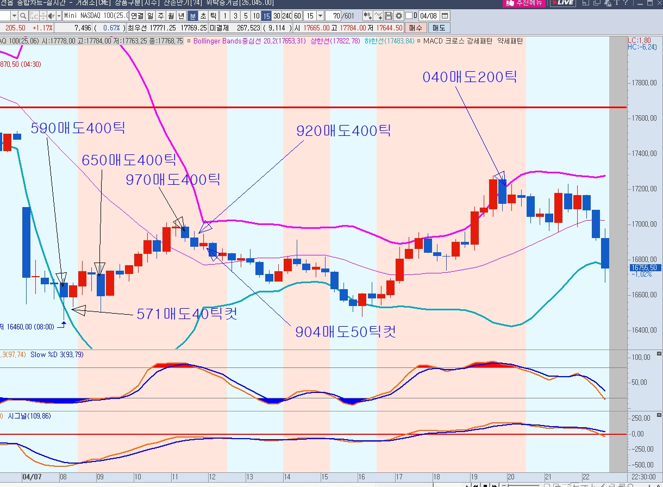663x487 pixels.
Task: Select the 30-minute interval button
Action: click(276, 16)
